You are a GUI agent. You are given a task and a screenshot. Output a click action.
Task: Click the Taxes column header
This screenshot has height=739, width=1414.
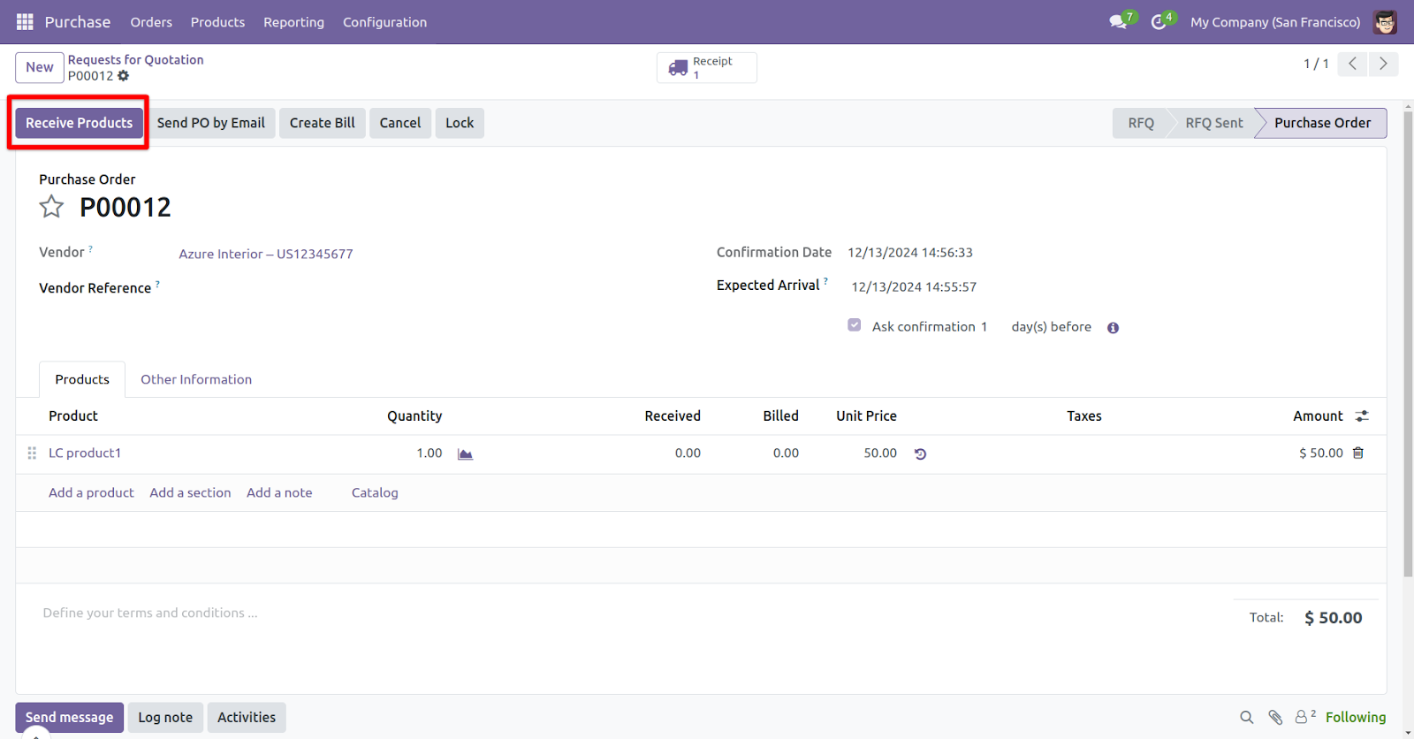click(x=1083, y=415)
